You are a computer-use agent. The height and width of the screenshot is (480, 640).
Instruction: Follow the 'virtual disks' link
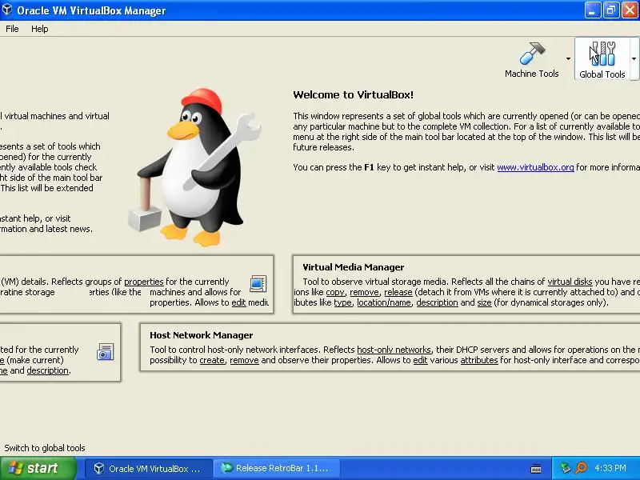[x=570, y=282]
